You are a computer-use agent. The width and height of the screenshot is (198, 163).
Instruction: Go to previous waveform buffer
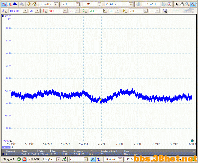coord(138,4)
